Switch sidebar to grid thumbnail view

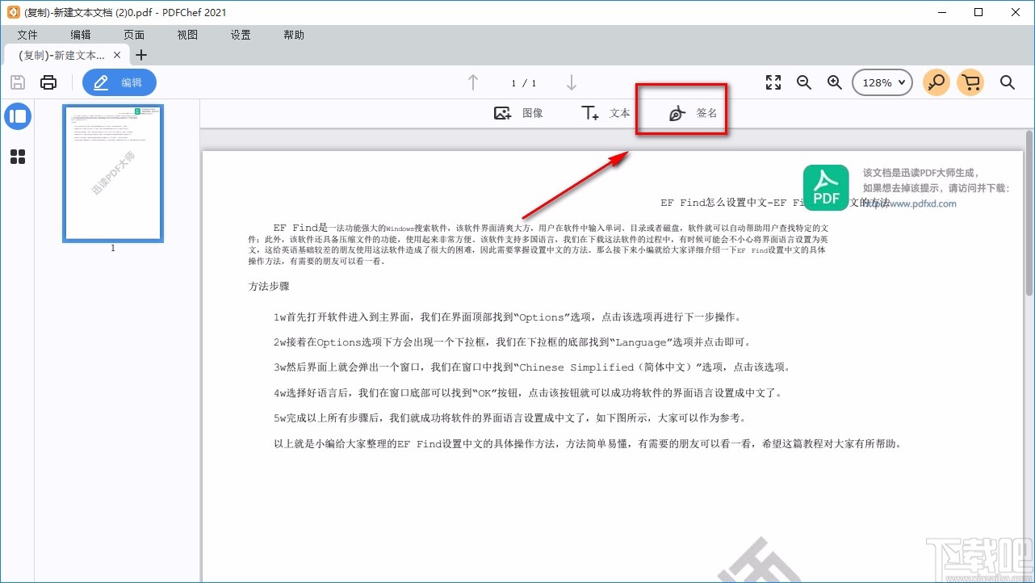[x=18, y=157]
